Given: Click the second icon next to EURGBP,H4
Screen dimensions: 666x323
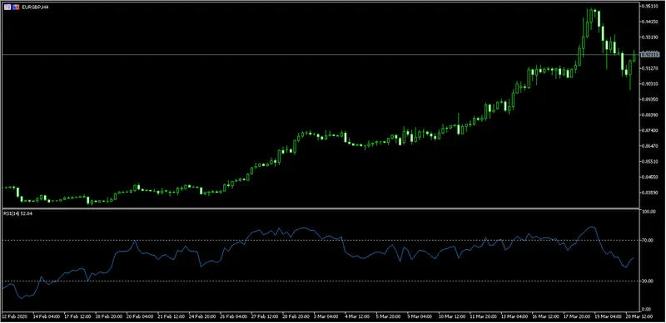Looking at the screenshot, I should 16,7.
